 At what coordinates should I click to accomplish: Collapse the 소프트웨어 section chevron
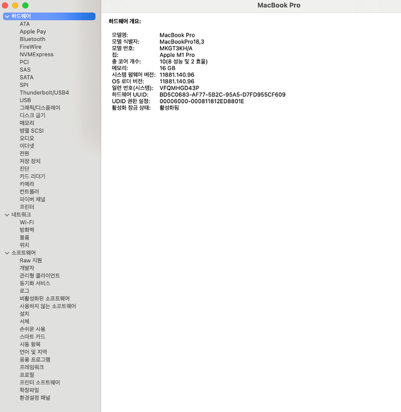click(7, 253)
